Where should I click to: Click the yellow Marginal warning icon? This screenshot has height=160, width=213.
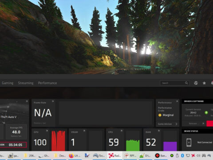(x=160, y=115)
